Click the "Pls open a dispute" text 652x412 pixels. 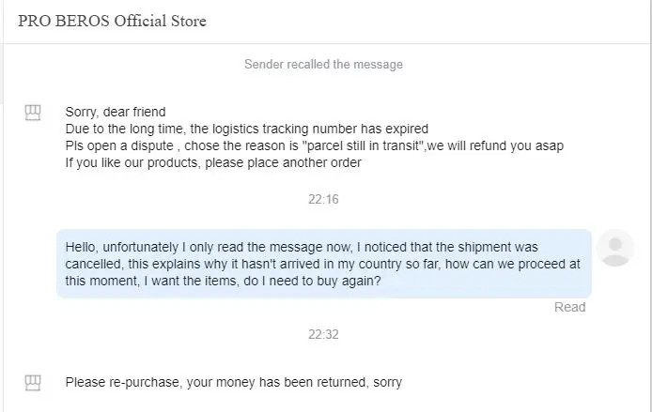click(x=116, y=145)
